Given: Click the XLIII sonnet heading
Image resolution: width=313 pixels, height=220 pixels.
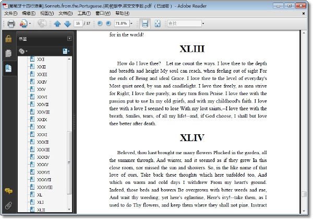Looking at the screenshot, I should pyautogui.click(x=192, y=49).
